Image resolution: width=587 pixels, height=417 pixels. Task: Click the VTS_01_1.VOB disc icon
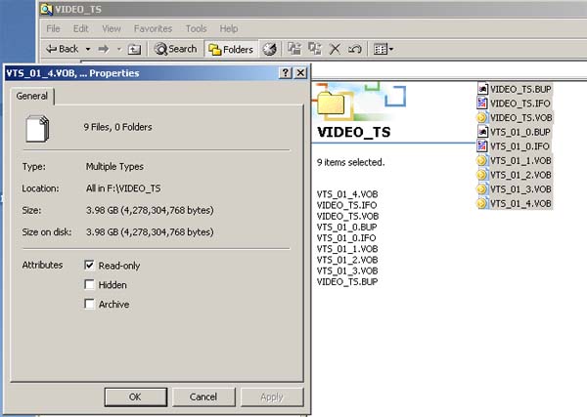click(x=482, y=161)
